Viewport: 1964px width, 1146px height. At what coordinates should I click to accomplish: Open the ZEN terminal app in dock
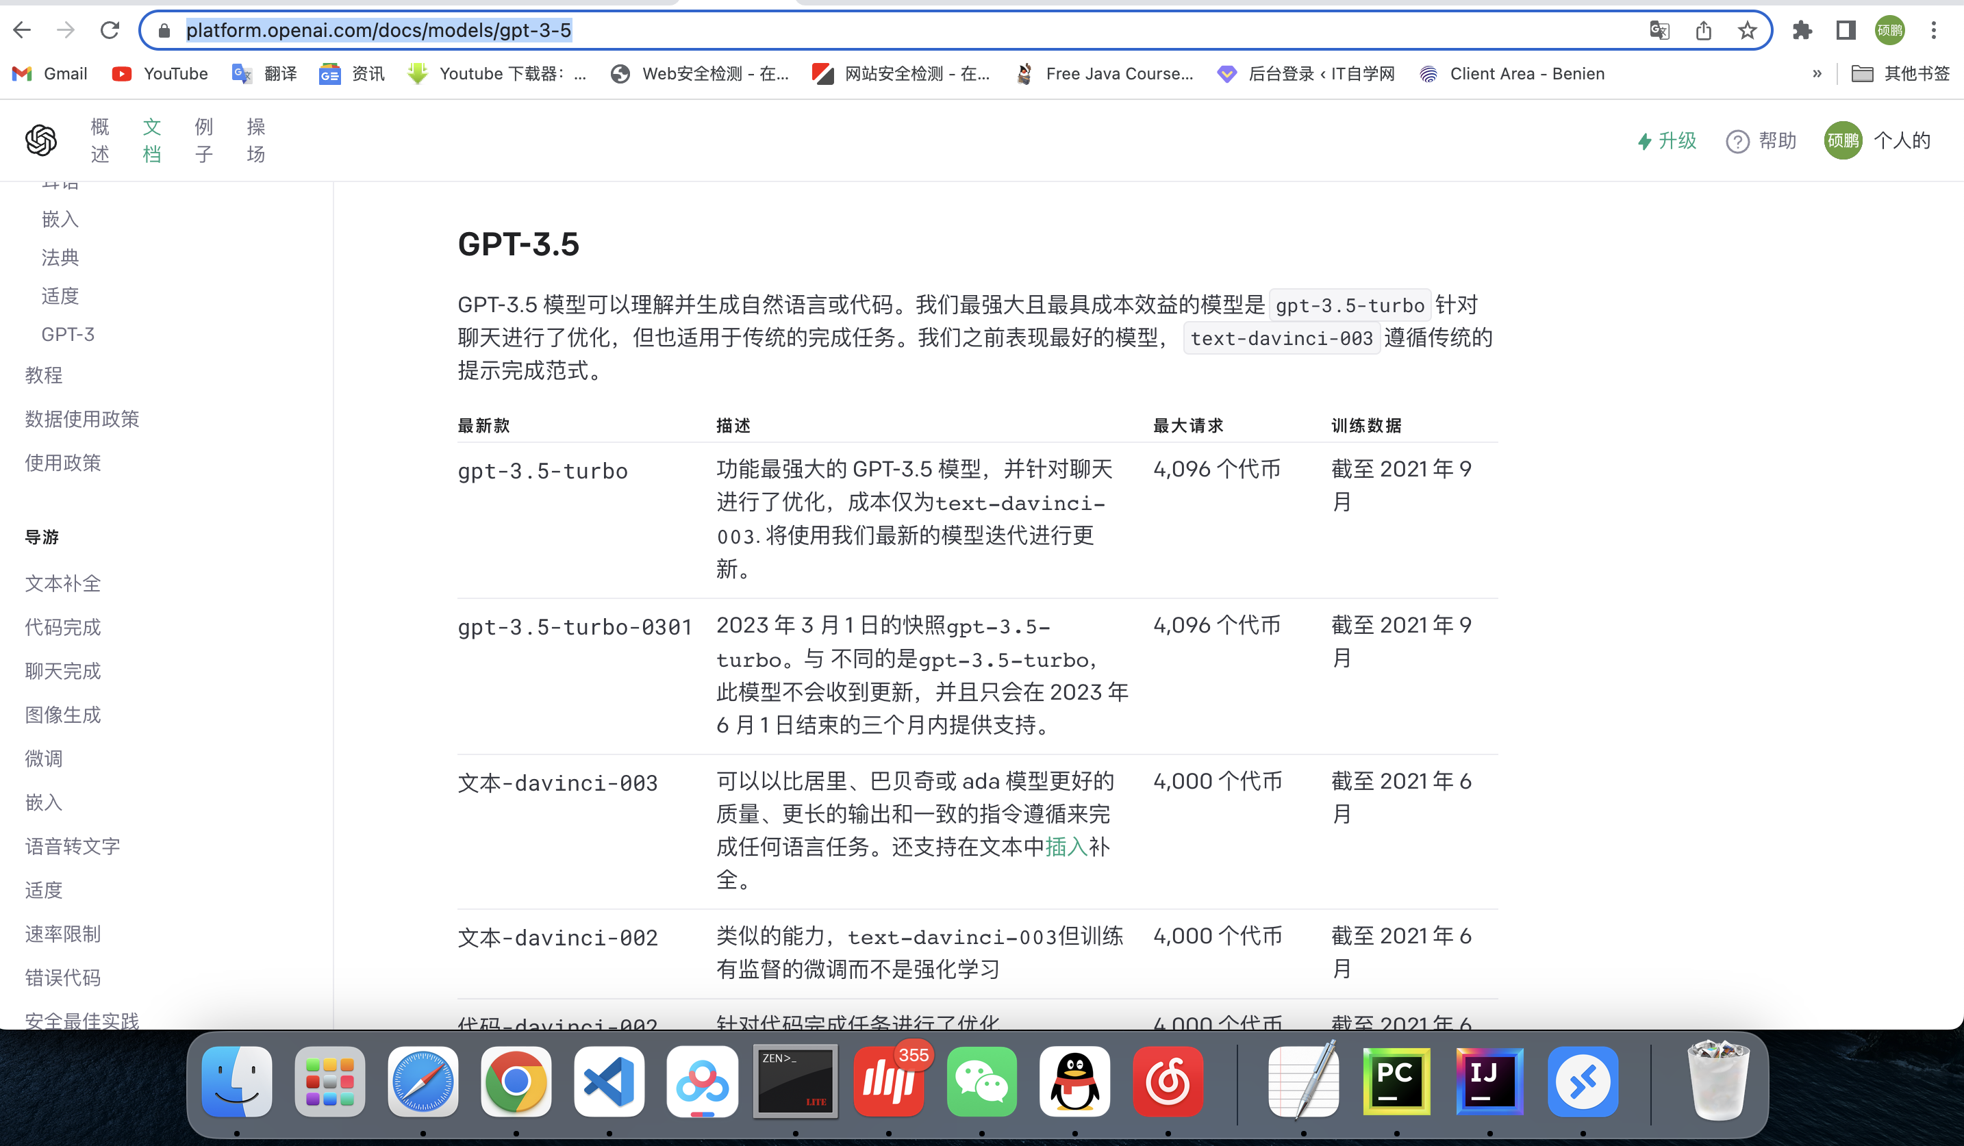point(796,1082)
